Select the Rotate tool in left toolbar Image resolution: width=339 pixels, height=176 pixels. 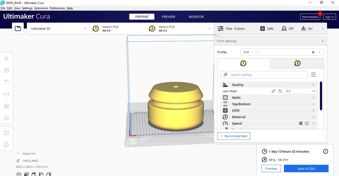point(6,82)
